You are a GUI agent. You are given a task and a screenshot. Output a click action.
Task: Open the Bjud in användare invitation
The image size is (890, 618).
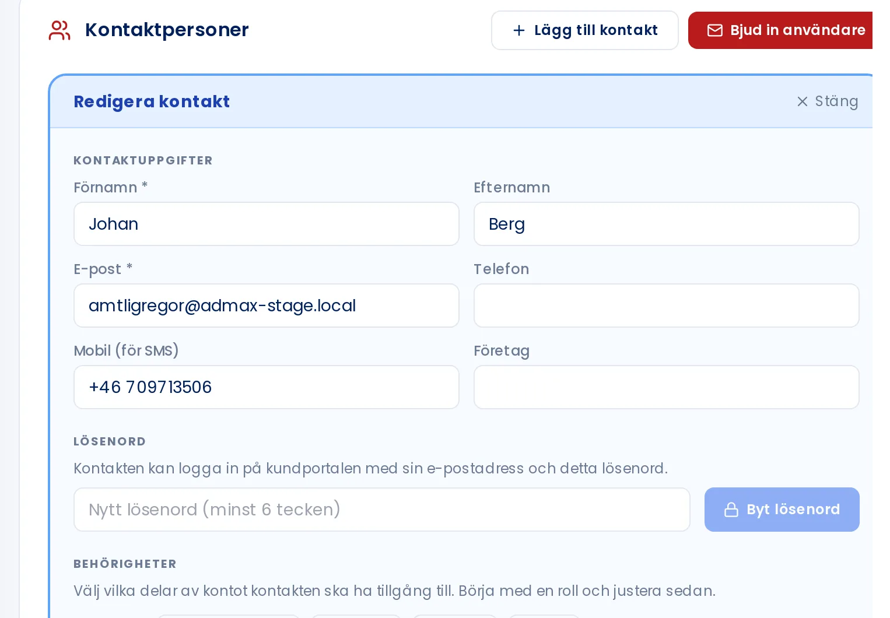point(780,30)
